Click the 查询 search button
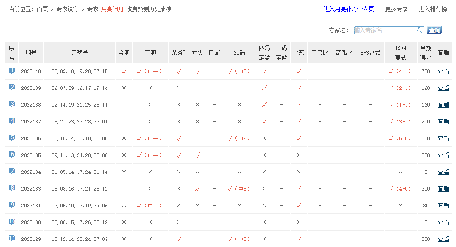Image resolution: width=456 pixels, height=247 pixels. 434,30
